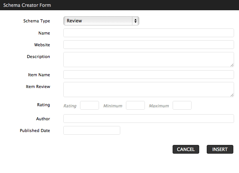Click the Rating value box
Screen dimensions: 239x173
pos(90,105)
